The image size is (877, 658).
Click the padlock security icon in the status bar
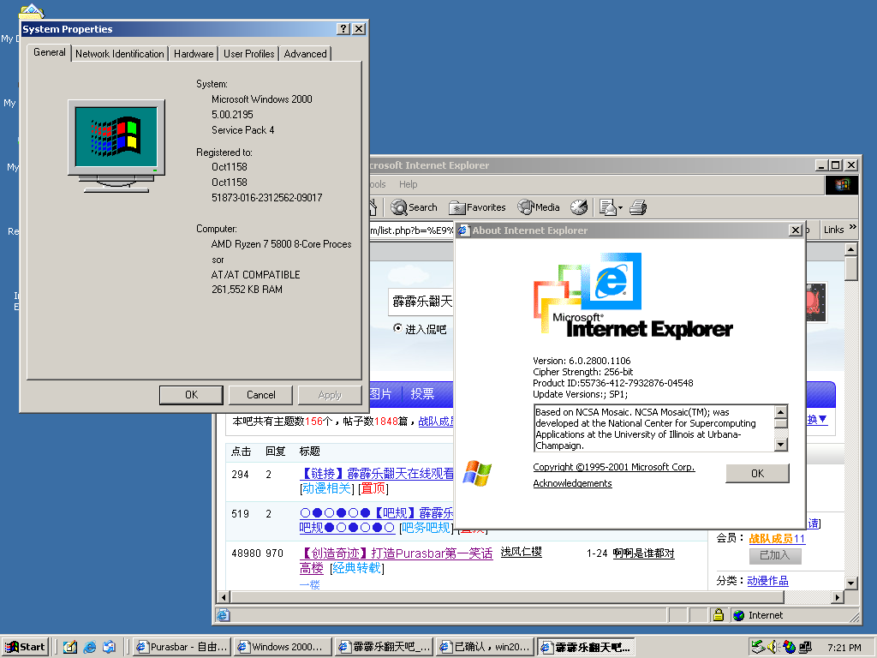coord(719,615)
